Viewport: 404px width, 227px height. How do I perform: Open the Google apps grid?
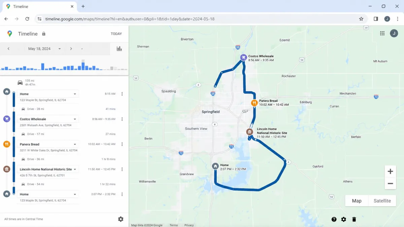coord(382,33)
